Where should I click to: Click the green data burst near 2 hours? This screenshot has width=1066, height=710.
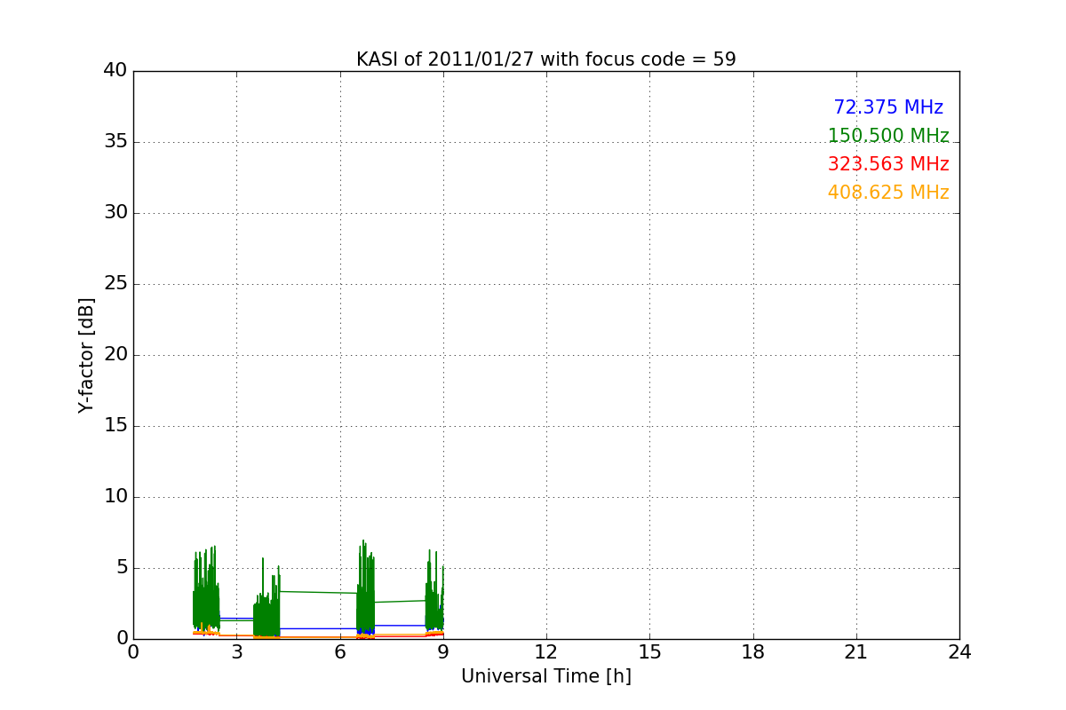coord(206,588)
